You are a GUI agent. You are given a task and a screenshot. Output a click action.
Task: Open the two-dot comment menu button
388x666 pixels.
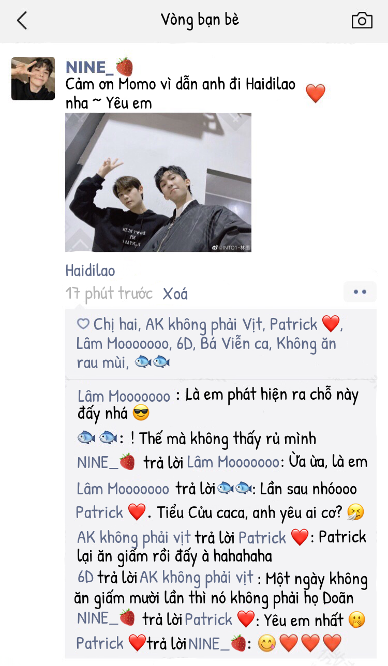360,292
